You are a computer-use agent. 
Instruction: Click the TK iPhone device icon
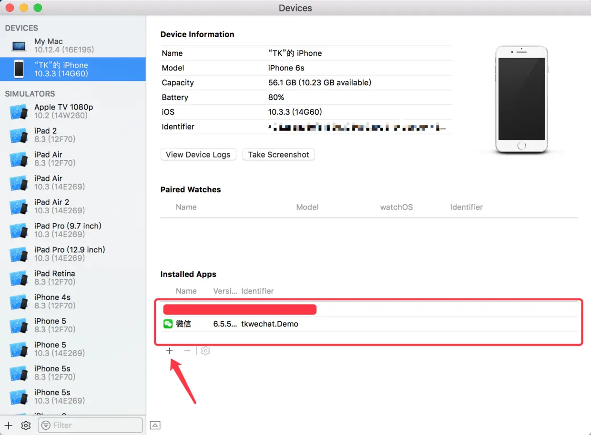[19, 69]
